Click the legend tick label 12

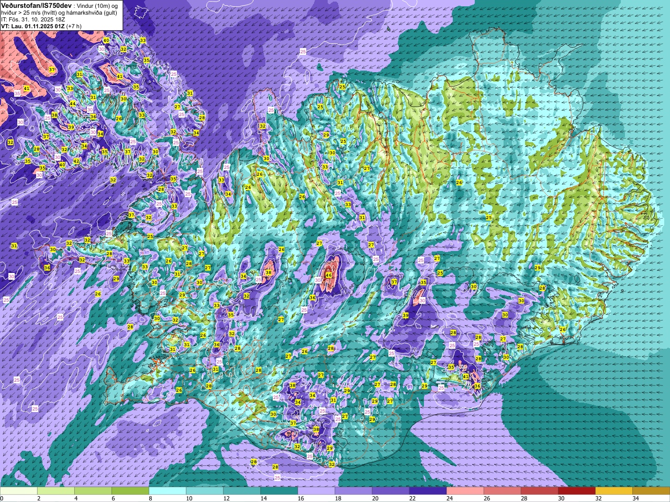(226, 498)
